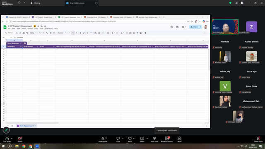This screenshot has height=149, width=265.
Task: Open the Insert menu in Google Sheets
Action: [x=24, y=29]
